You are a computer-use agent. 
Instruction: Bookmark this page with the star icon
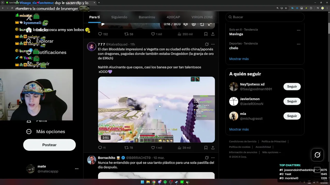tap(286, 8)
